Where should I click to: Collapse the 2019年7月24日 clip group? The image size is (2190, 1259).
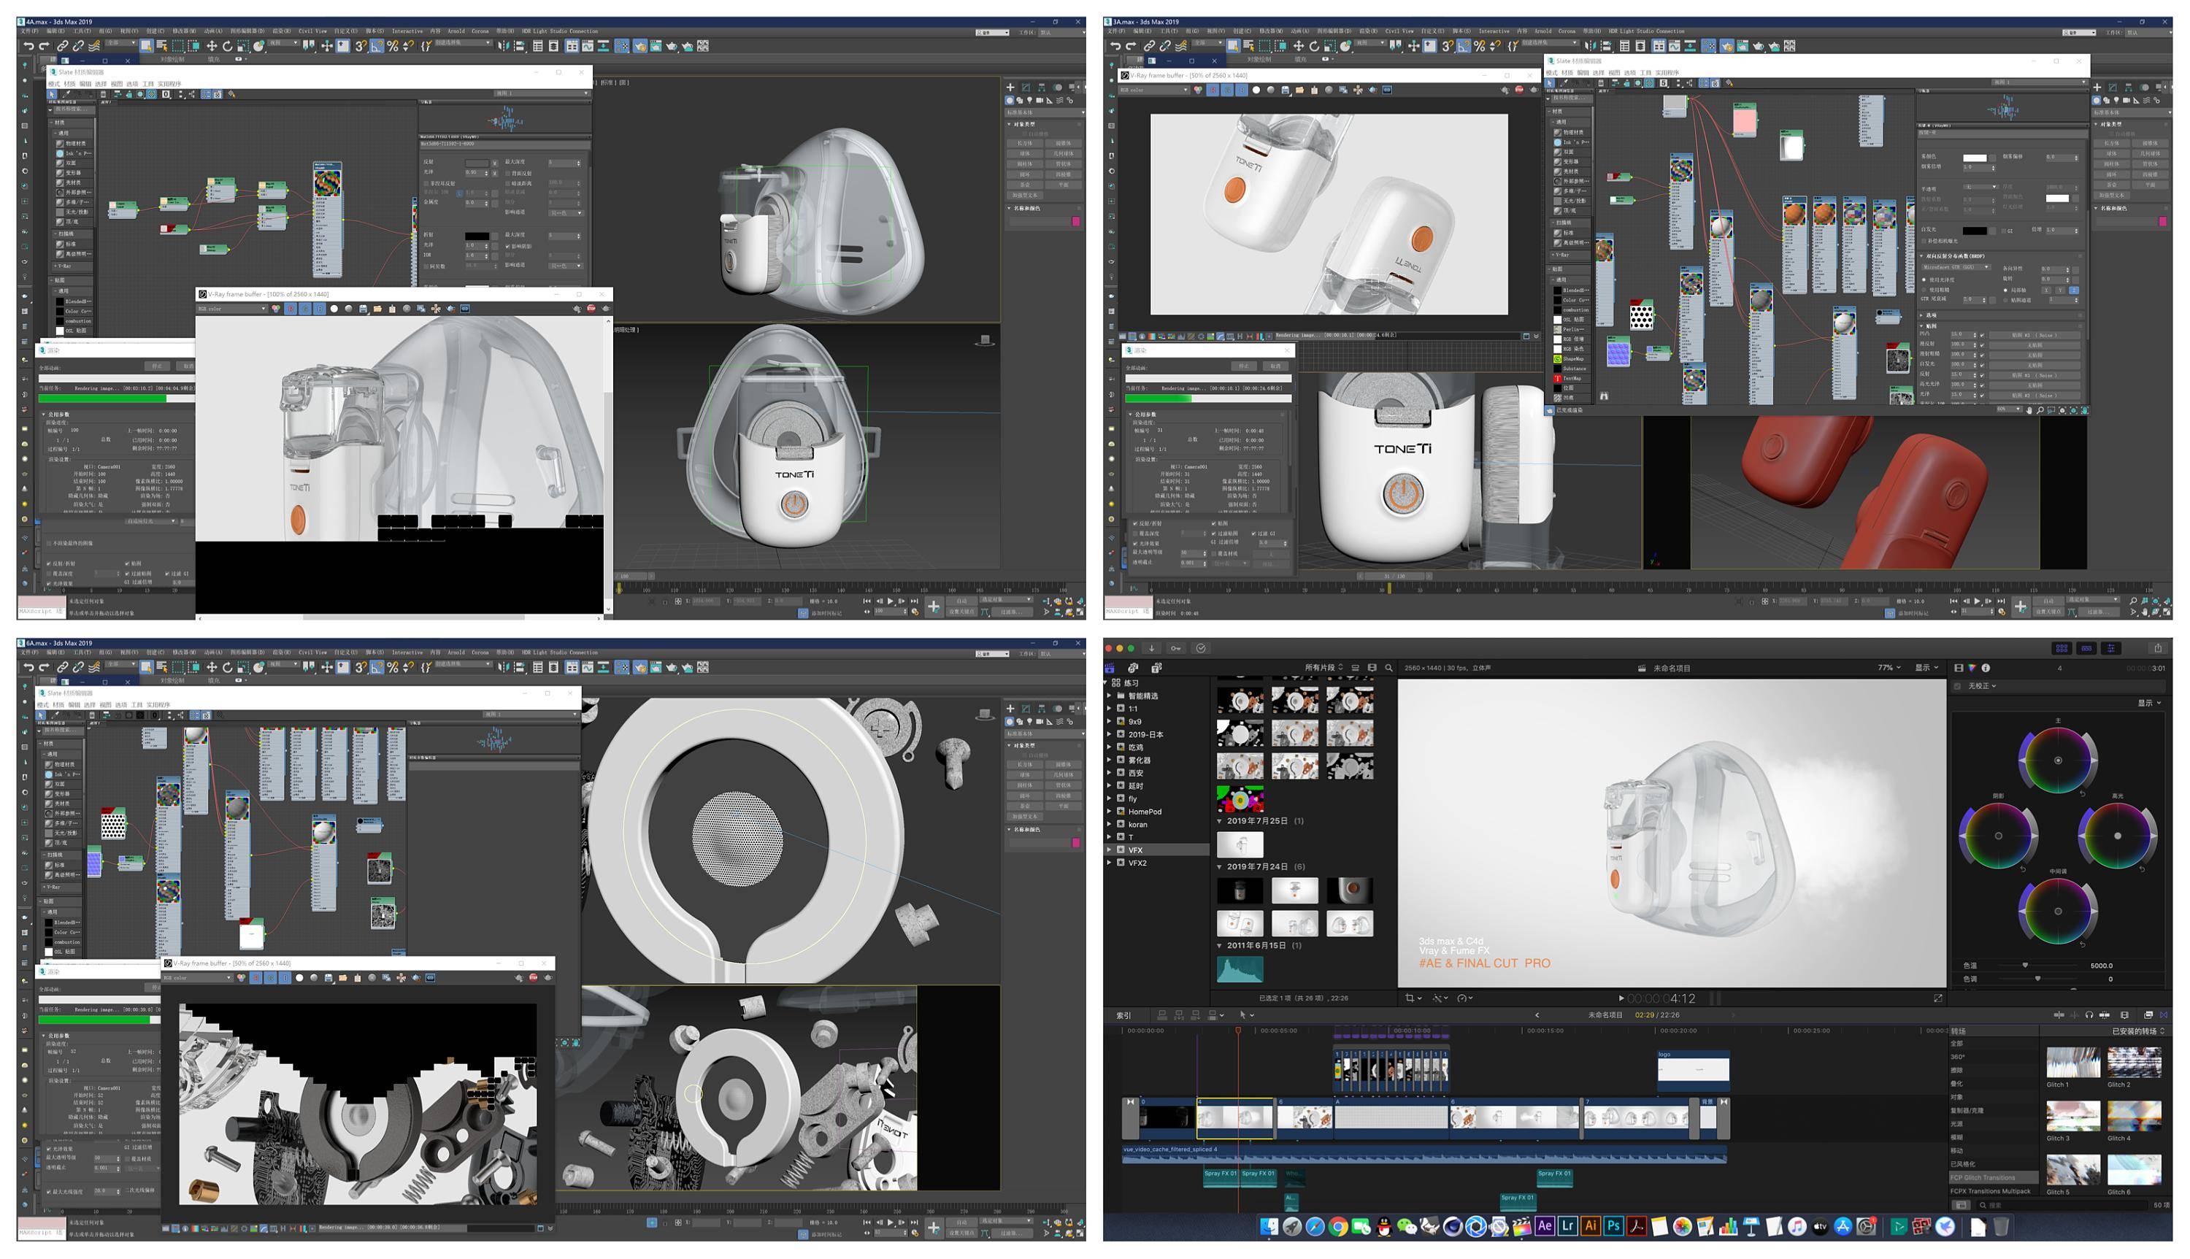coord(1220,866)
